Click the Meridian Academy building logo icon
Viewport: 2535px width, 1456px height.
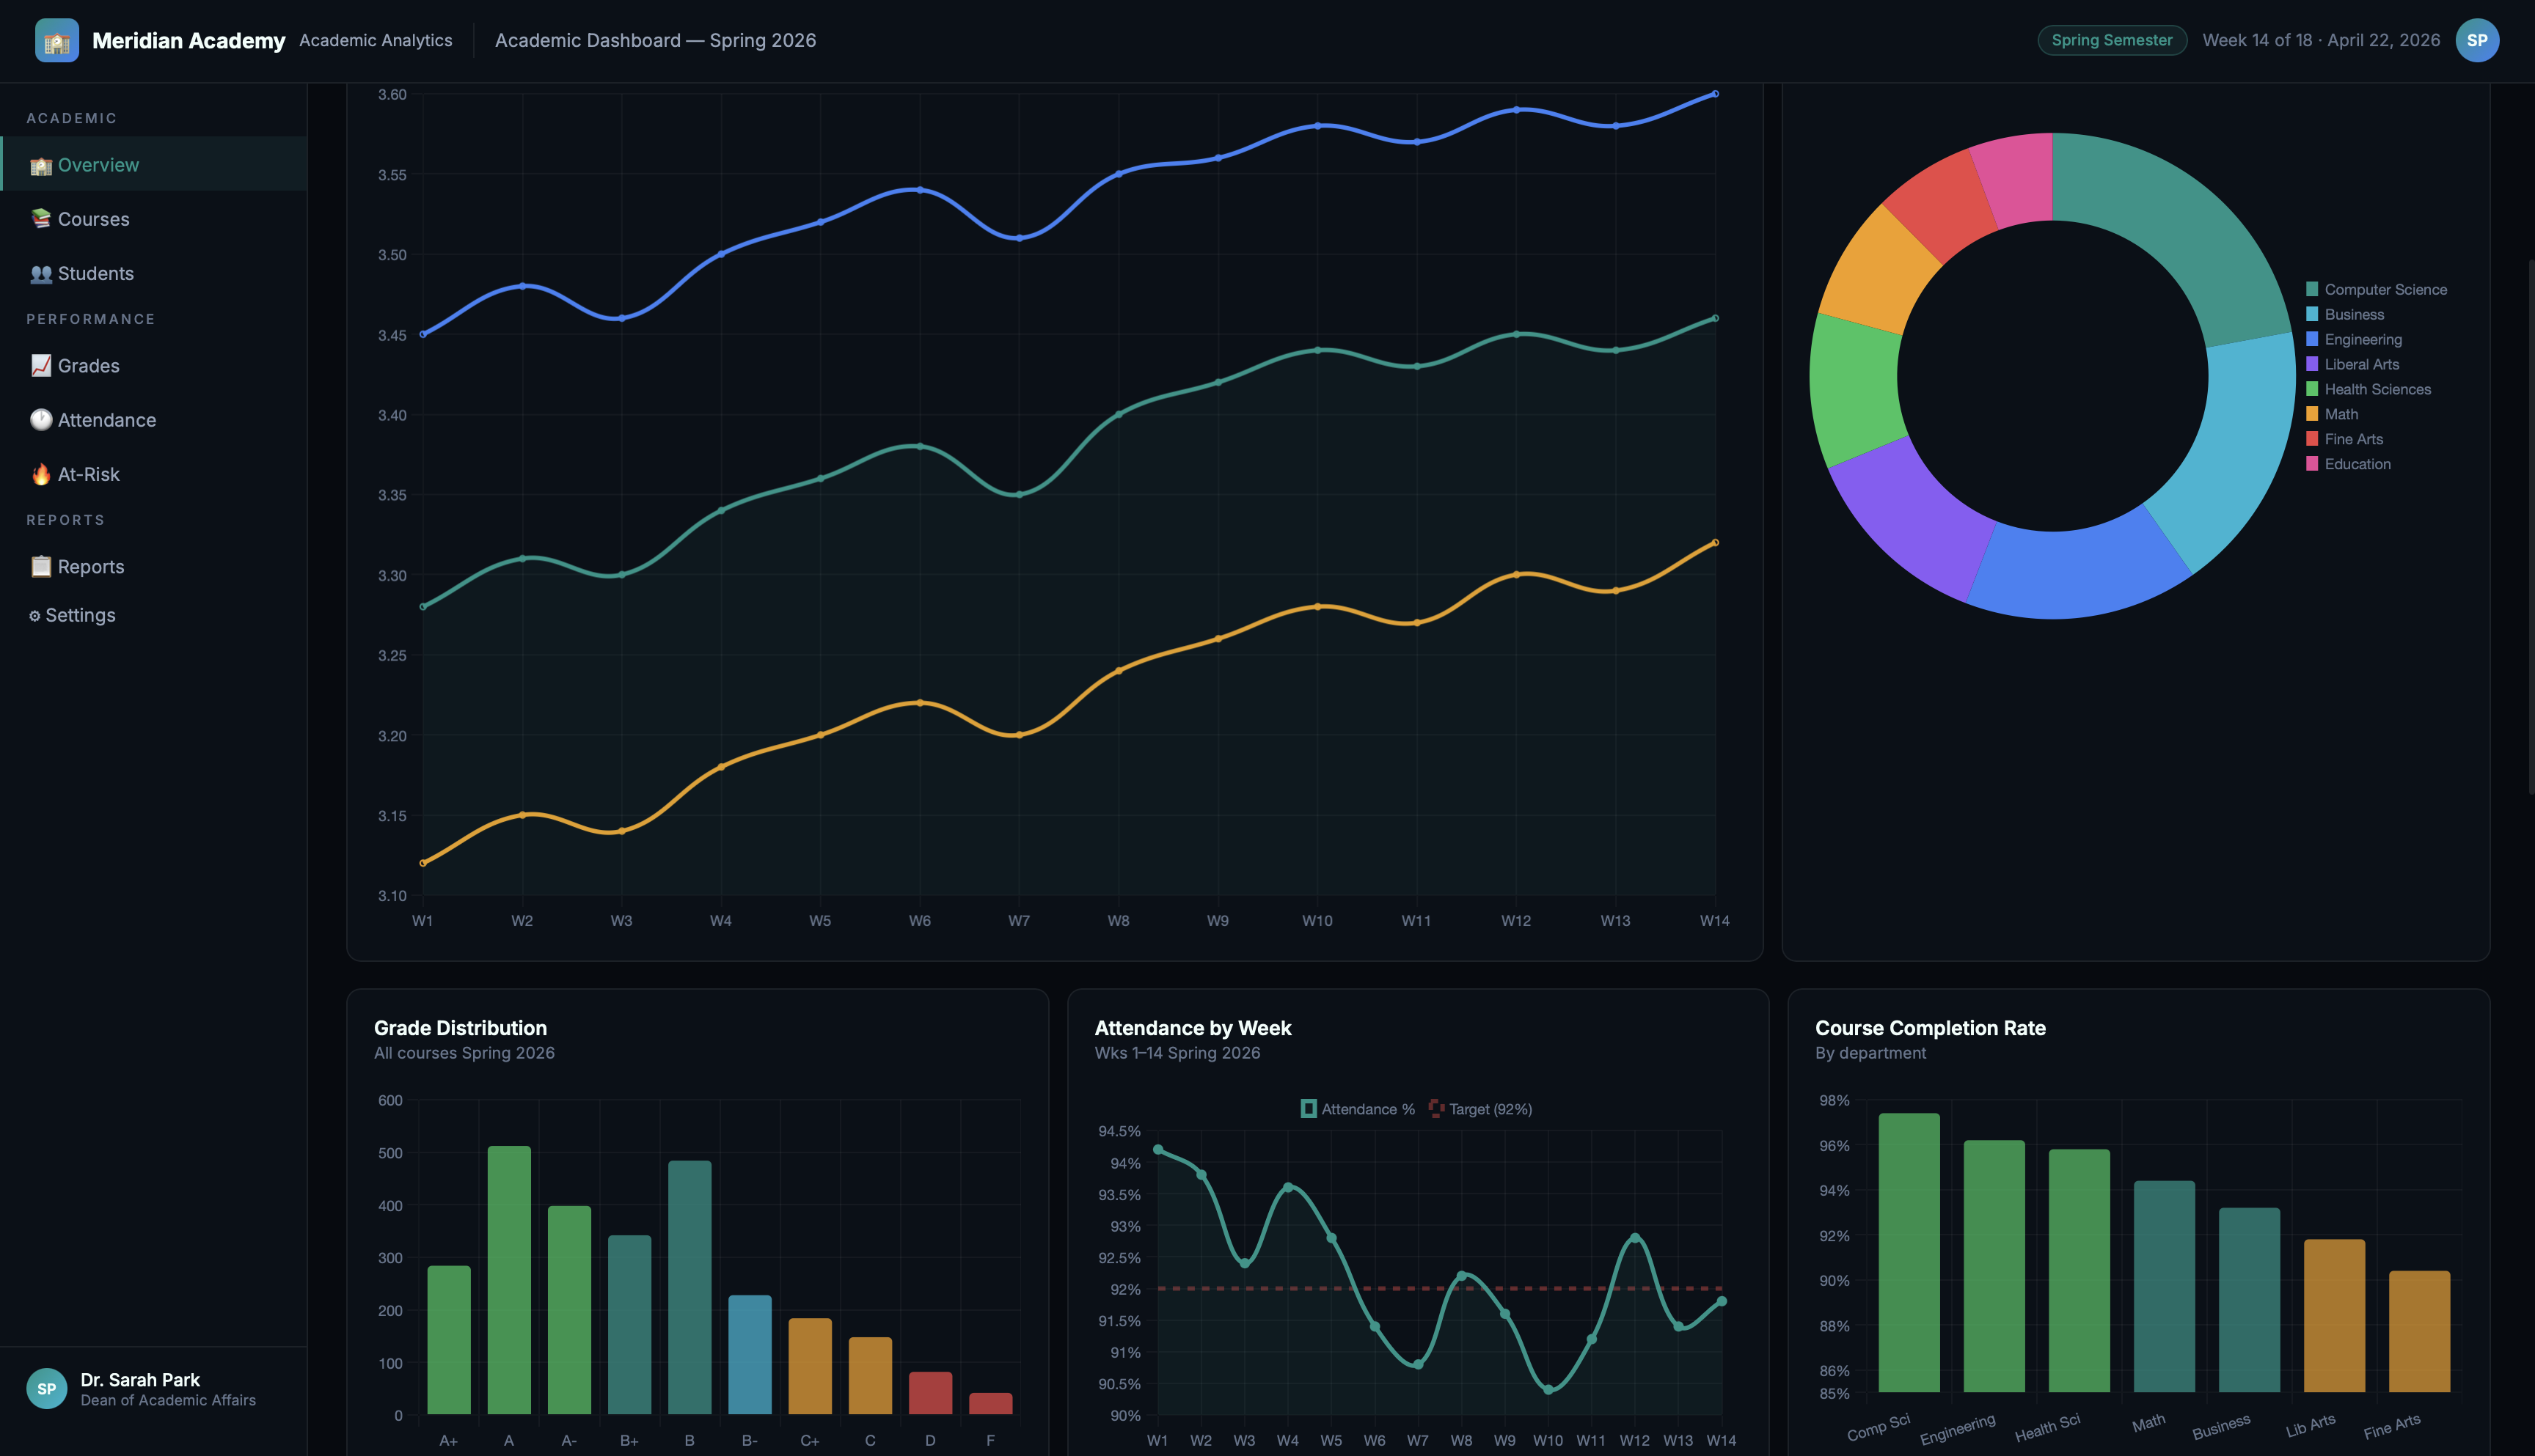tap(57, 40)
